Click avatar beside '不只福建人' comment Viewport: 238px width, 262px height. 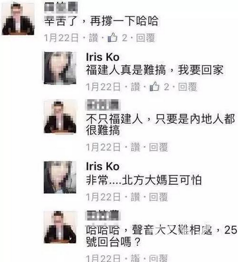[x=60, y=117]
